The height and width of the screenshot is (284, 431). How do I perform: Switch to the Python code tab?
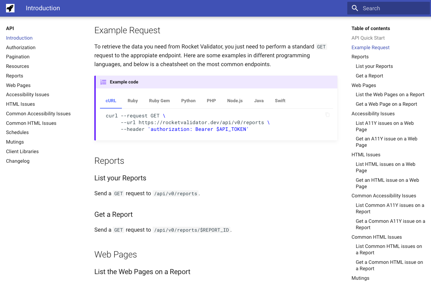[x=188, y=101]
